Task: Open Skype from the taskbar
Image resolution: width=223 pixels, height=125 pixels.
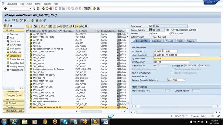Action: [x=65, y=122]
